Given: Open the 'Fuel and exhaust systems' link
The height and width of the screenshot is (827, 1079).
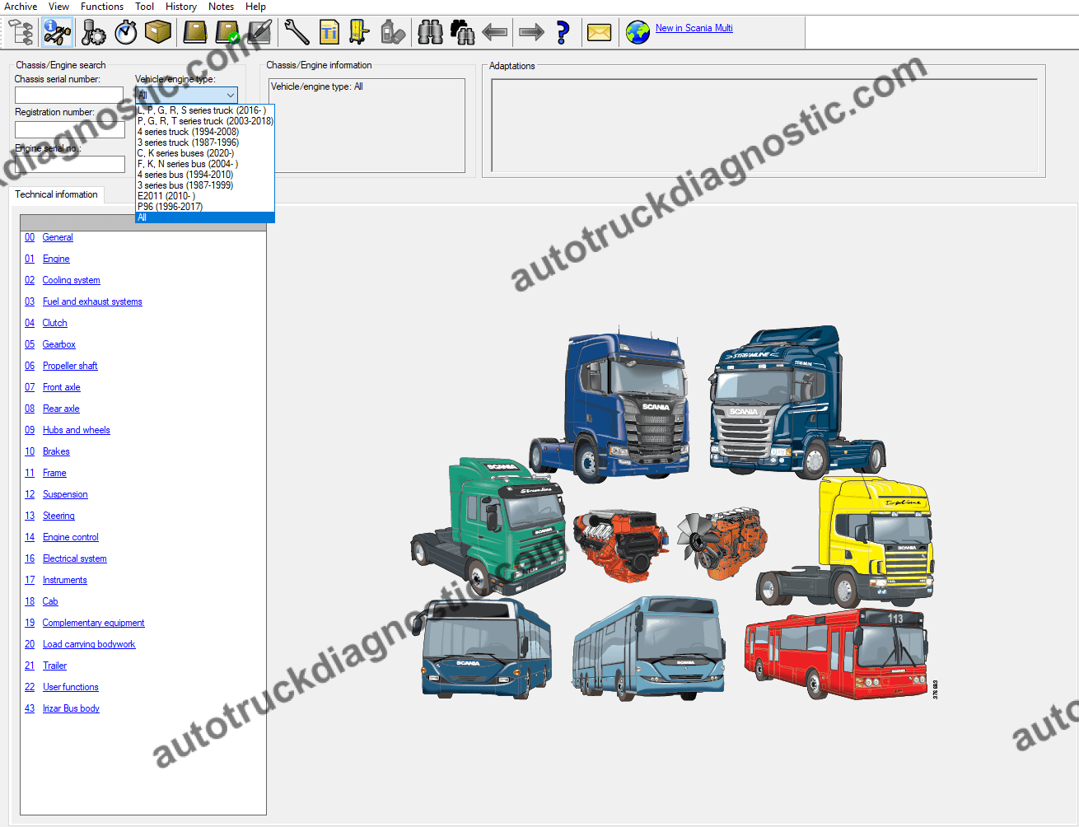Looking at the screenshot, I should tap(92, 301).
